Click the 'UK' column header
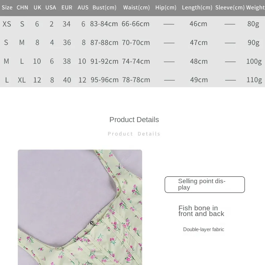265x265 pixels. [x=37, y=7]
